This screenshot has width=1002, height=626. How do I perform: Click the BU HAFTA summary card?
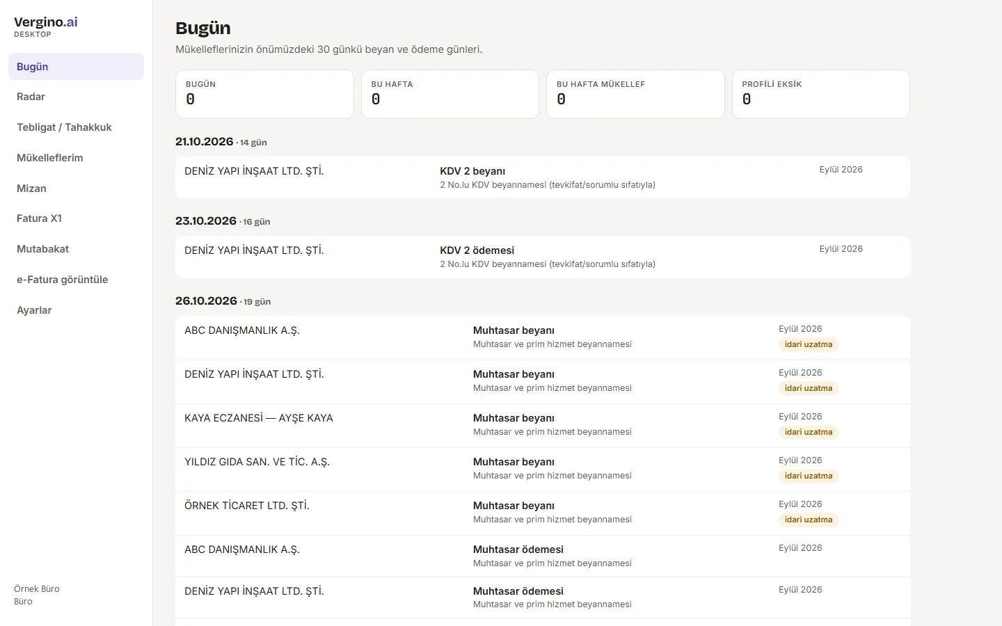(450, 94)
